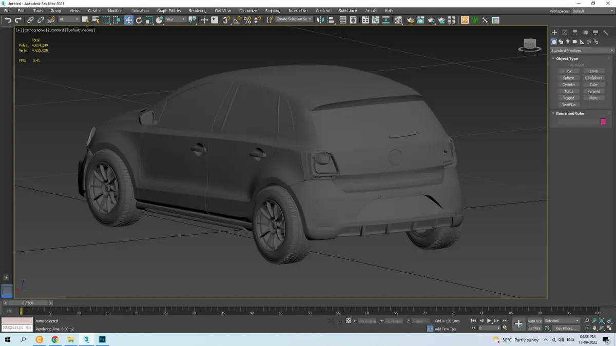Open the Standard Primitives dropdown

tap(582, 50)
